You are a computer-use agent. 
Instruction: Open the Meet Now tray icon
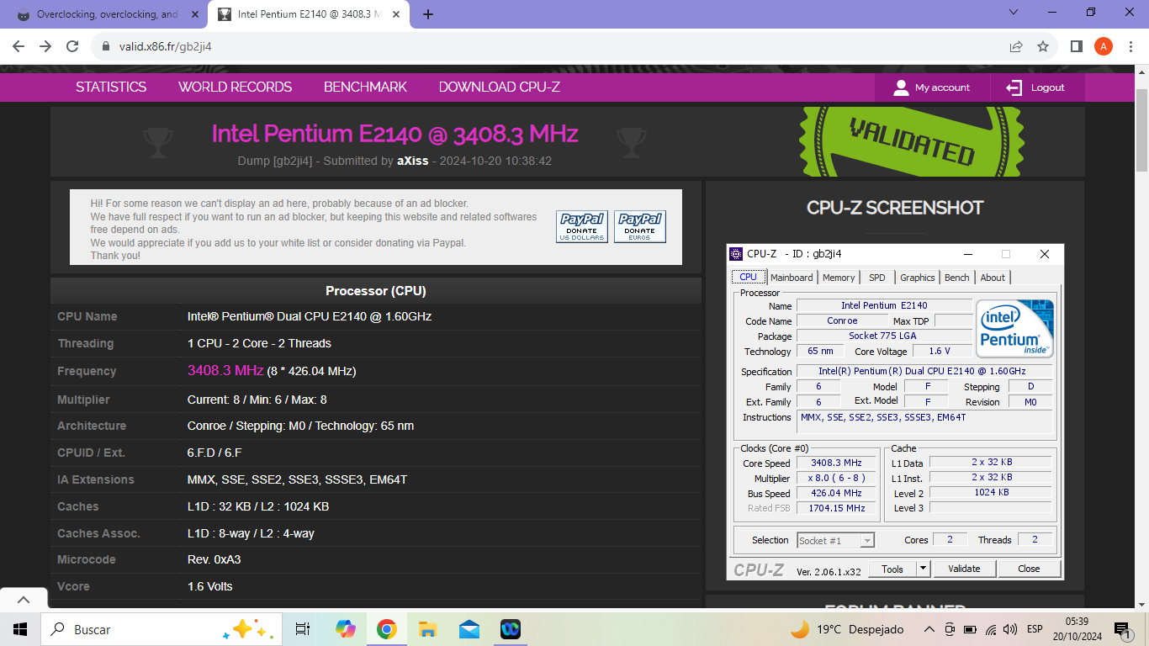[x=950, y=629]
